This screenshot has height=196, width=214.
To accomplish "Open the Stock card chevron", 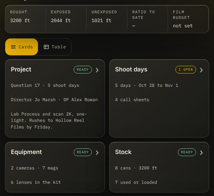I will pos(201,153).
